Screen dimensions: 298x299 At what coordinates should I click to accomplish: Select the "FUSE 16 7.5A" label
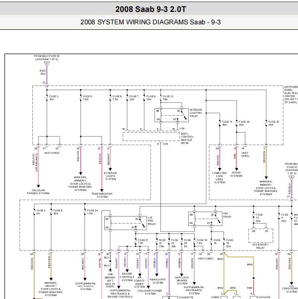tap(202, 241)
